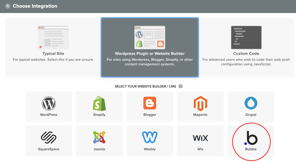Click the Bubble label text
This screenshot has height=162, width=296.
pos(251,149)
